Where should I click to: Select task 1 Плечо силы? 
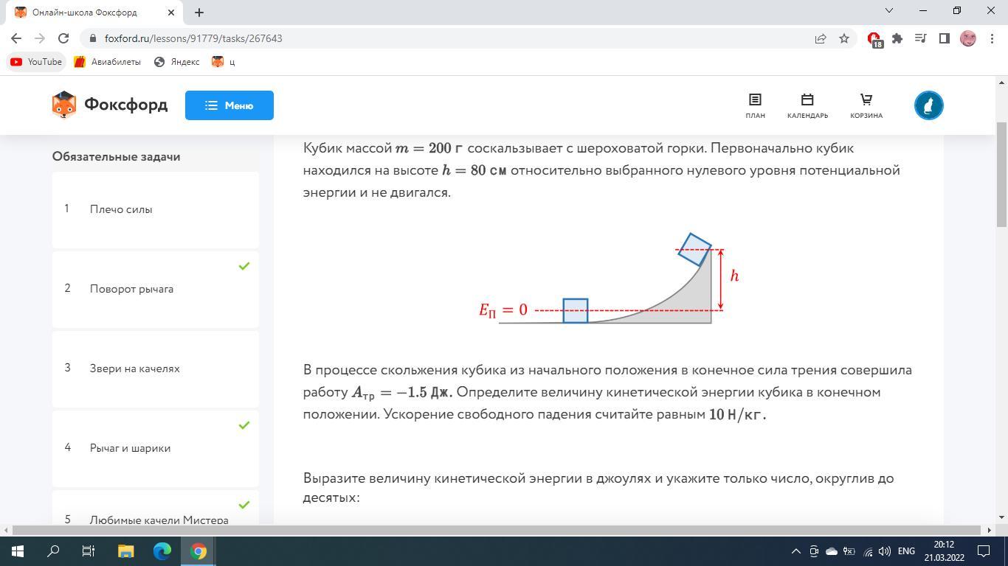tap(156, 209)
